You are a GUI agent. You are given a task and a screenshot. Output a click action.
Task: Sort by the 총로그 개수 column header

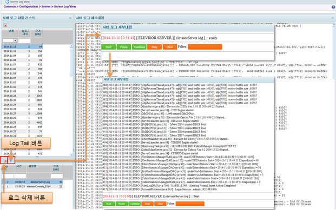25,33
